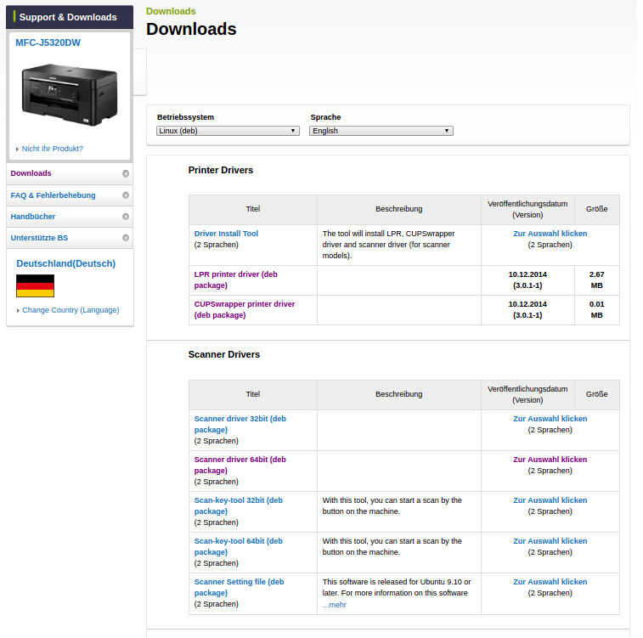Click the Sprache label
Viewport: 643px width, 638px height.
point(325,117)
